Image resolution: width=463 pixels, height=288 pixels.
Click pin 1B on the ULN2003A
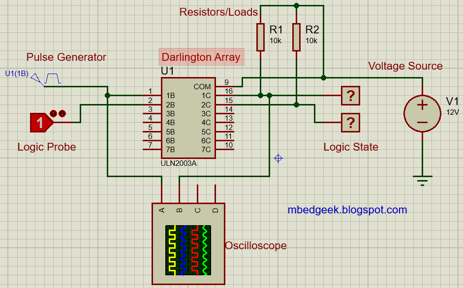[x=170, y=96]
